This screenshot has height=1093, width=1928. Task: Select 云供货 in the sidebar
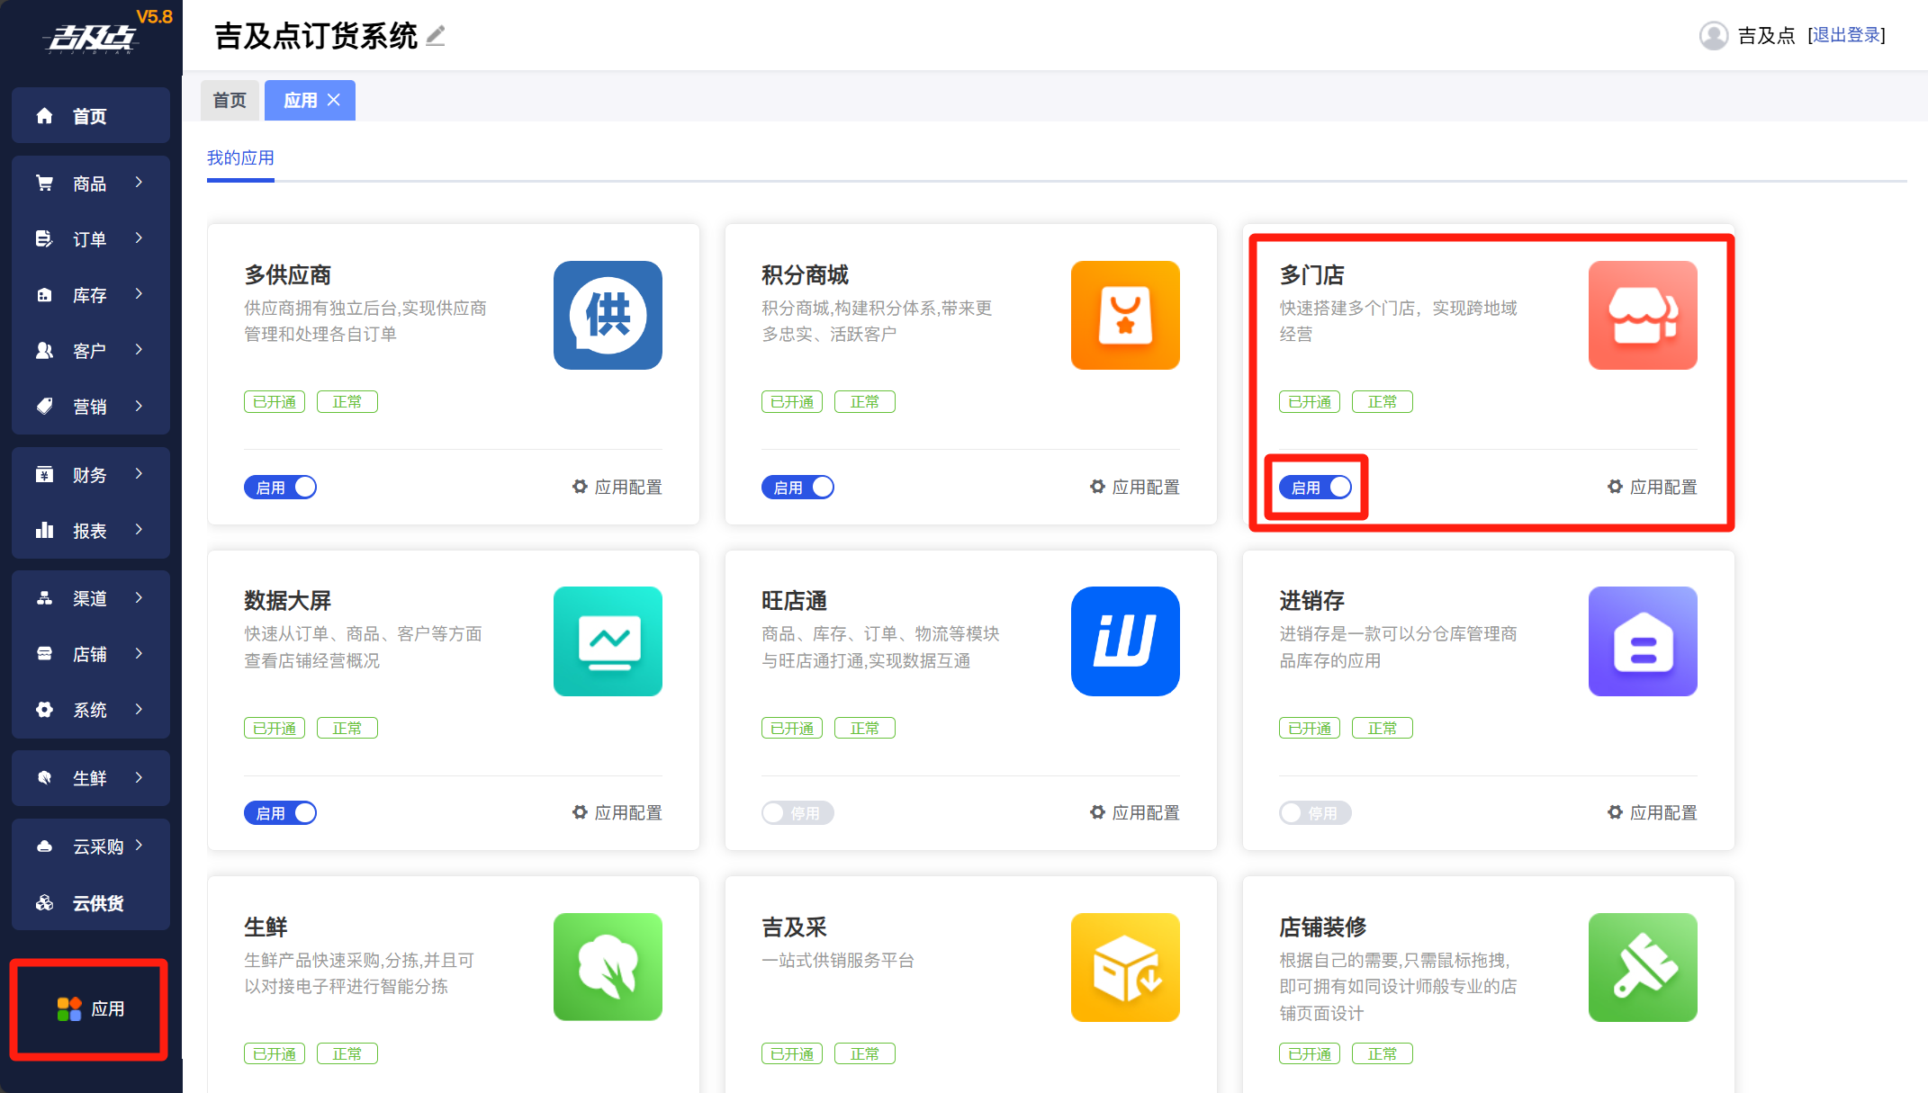pyautogui.click(x=90, y=903)
